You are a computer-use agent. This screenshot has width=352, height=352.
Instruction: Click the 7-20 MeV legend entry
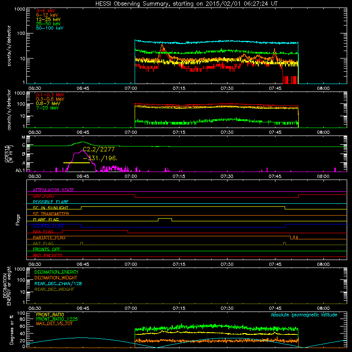coord(47,108)
